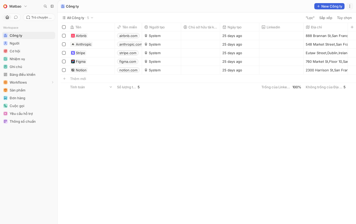Open the All Công ty view dropdown
356x224 pixels.
coord(78,18)
